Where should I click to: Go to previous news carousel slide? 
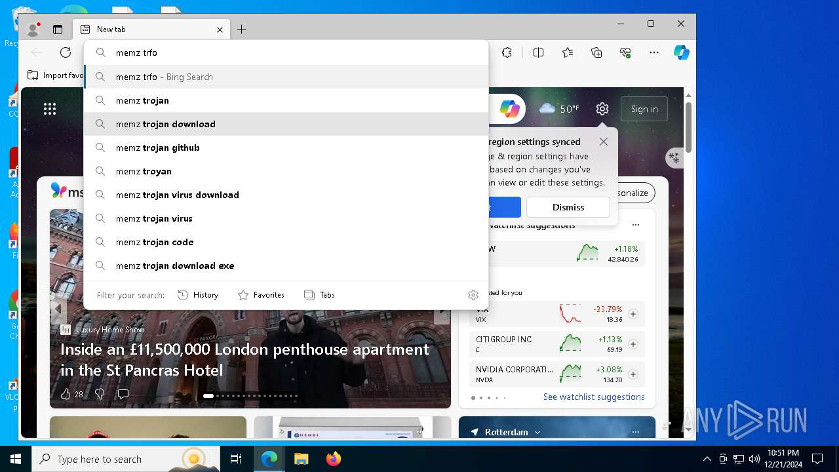58,309
